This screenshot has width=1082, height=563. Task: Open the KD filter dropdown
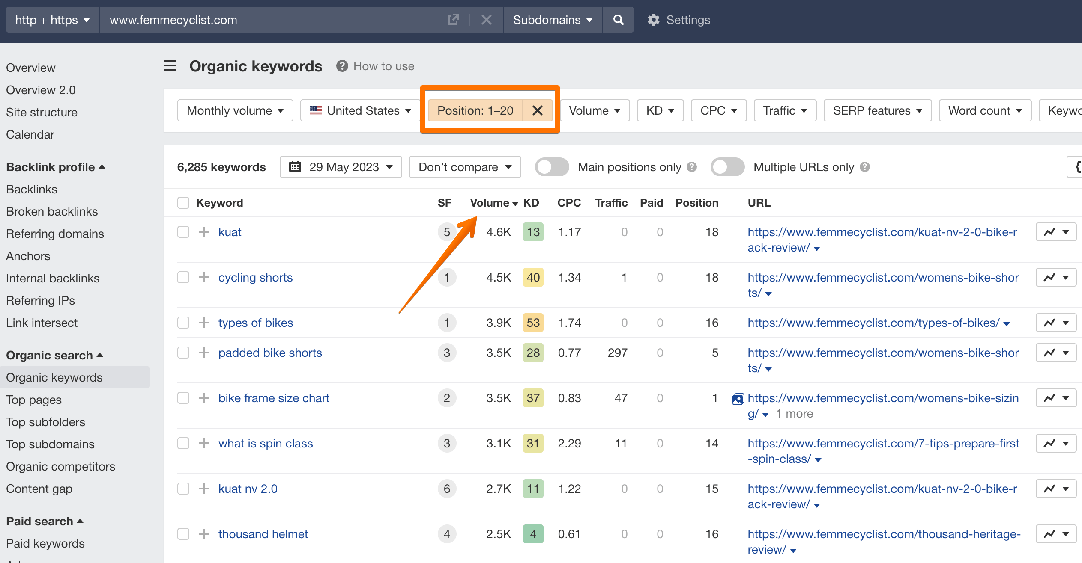(660, 110)
